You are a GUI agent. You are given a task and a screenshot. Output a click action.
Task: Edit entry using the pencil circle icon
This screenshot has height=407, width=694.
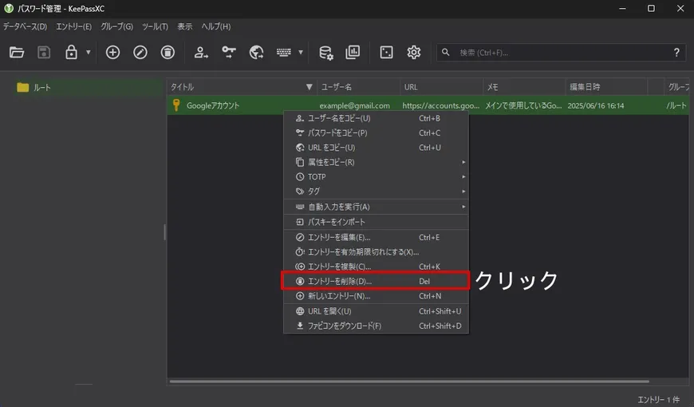click(140, 52)
